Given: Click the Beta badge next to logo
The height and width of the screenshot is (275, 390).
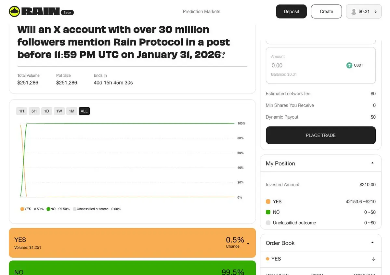Looking at the screenshot, I should pyautogui.click(x=67, y=12).
